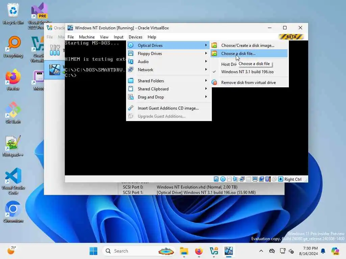Screen dimensions: 346x259
Task: Open Git Bash desktop shortcut
Action: [13, 113]
